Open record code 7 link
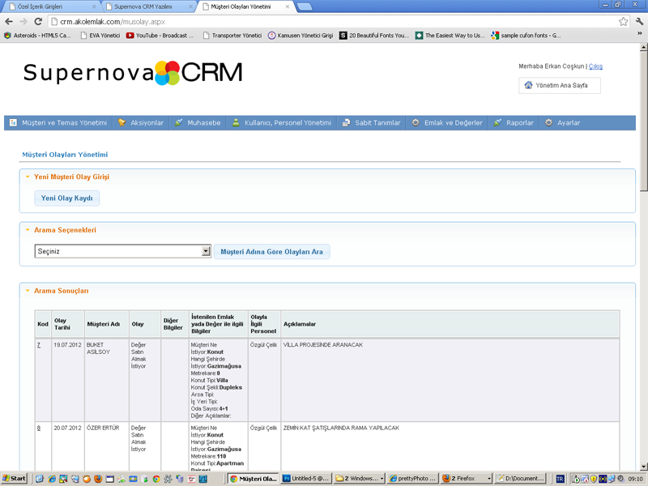648x486 pixels. click(x=39, y=345)
